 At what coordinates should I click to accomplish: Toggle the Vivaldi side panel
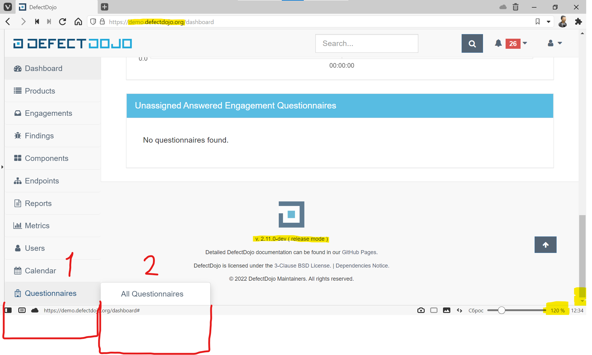point(8,310)
